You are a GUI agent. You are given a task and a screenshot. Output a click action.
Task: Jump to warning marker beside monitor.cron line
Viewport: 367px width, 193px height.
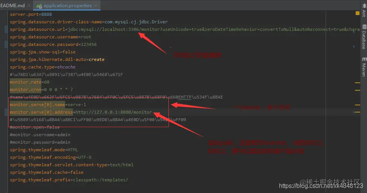[357, 90]
